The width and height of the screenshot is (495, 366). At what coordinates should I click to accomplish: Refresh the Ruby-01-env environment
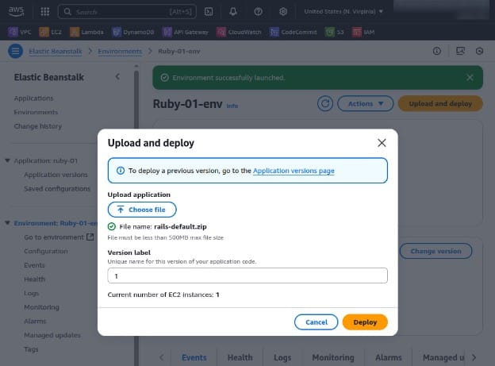325,104
